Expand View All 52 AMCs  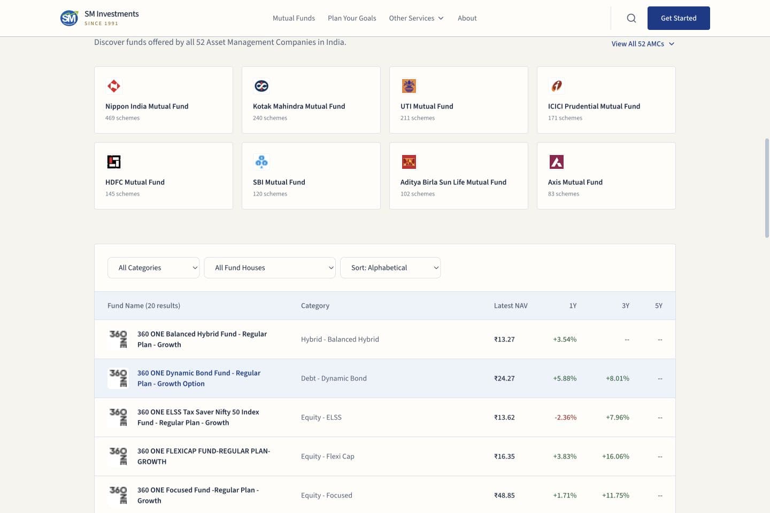click(643, 44)
